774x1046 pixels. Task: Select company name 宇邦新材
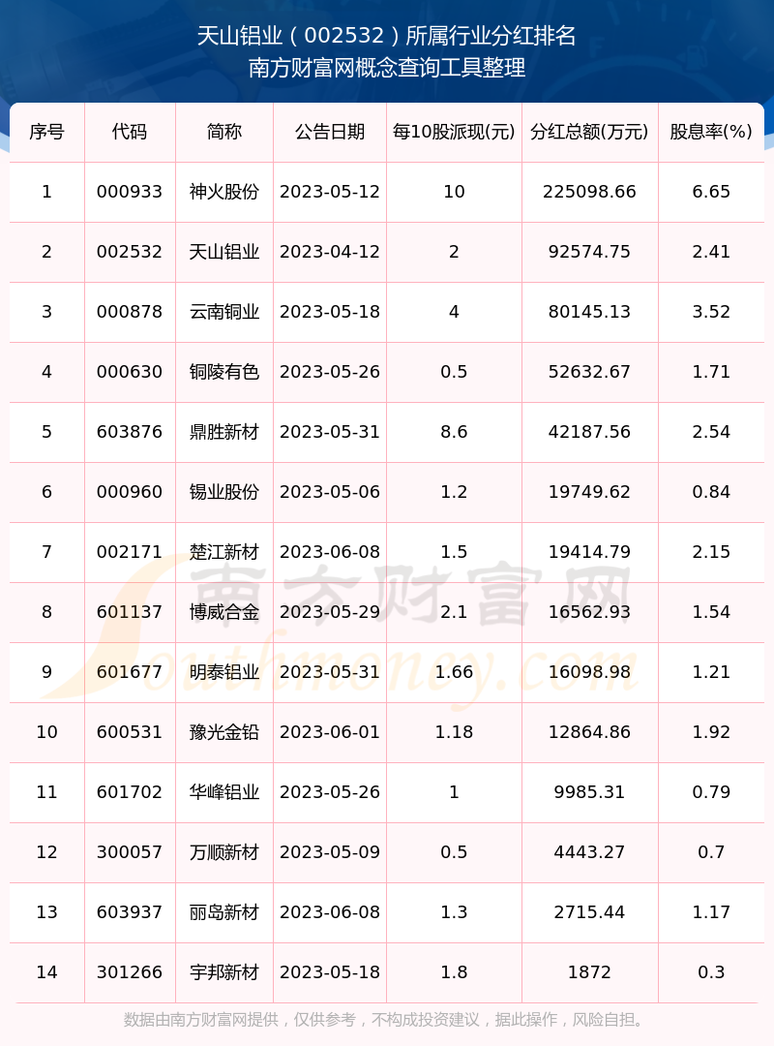pos(224,972)
